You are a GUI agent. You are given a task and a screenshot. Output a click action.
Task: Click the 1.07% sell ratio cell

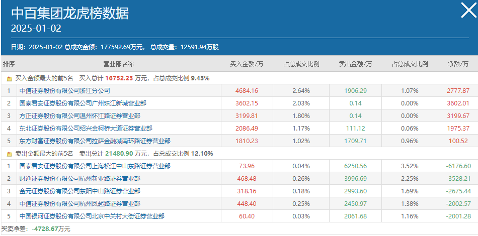(x=410, y=90)
